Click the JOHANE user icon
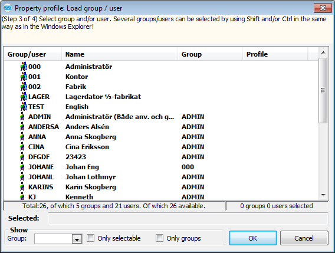The image size is (335, 253). (22, 167)
